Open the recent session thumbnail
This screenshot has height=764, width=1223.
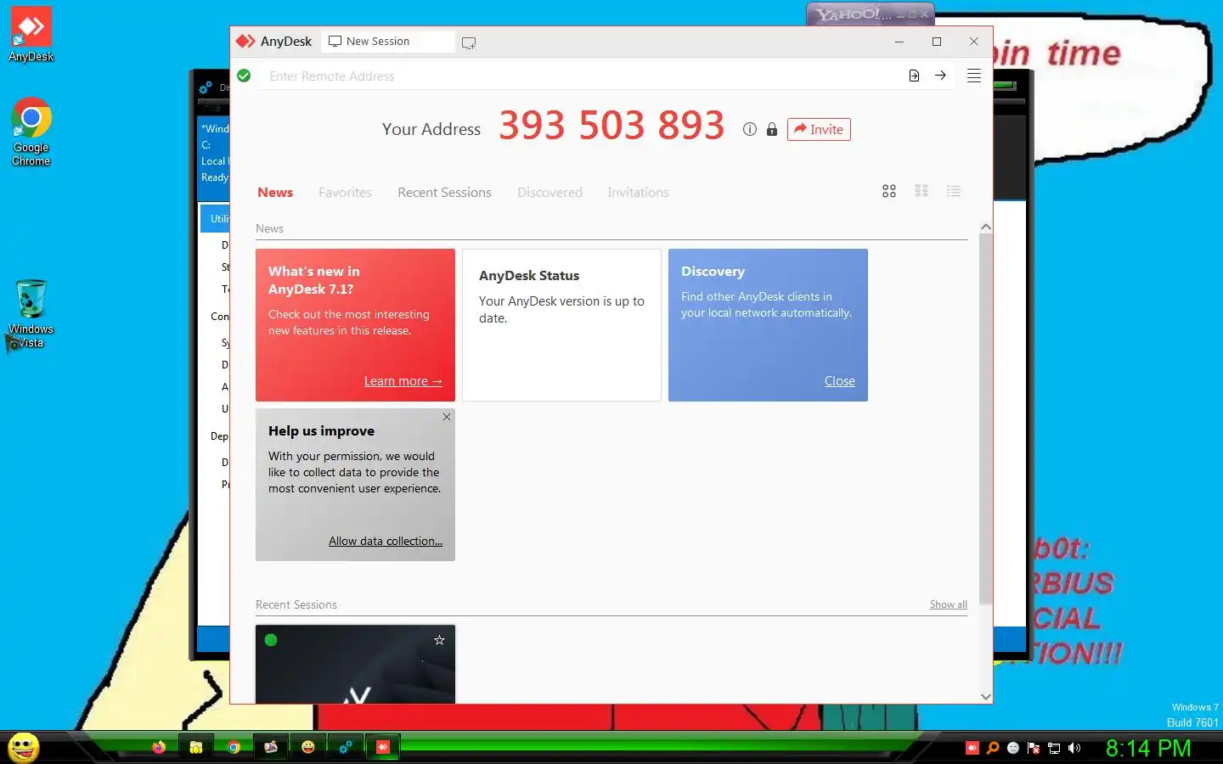pyautogui.click(x=355, y=665)
